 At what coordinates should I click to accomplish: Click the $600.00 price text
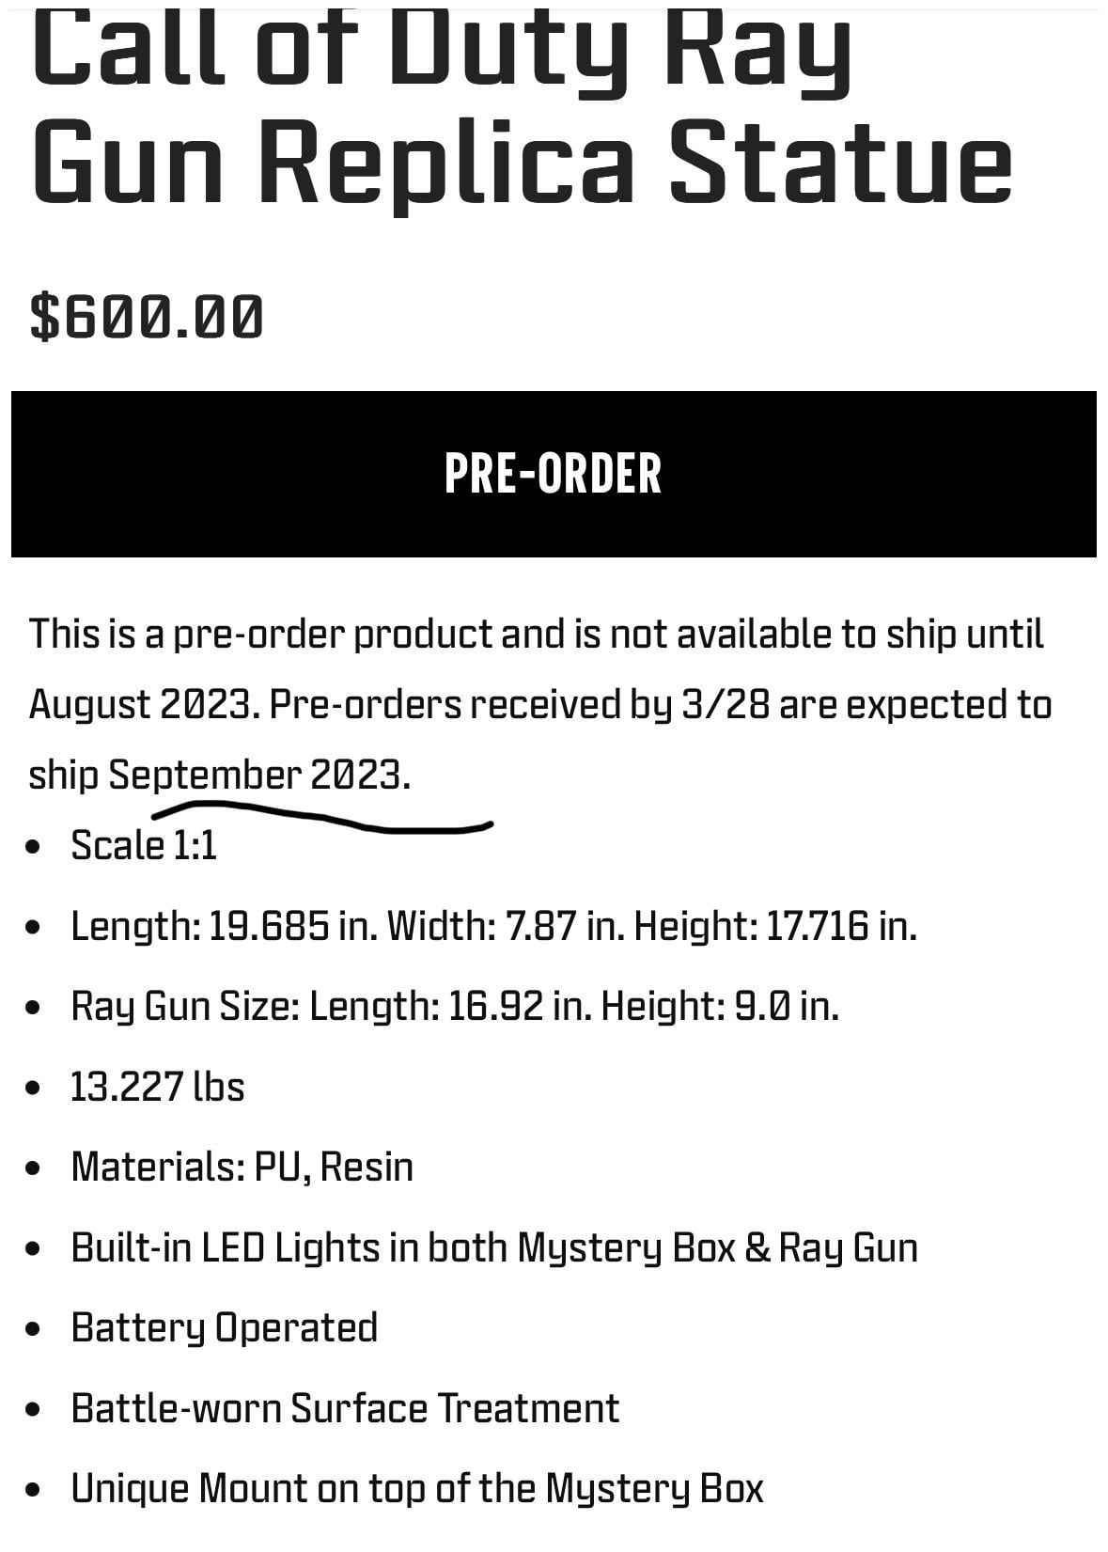[147, 316]
